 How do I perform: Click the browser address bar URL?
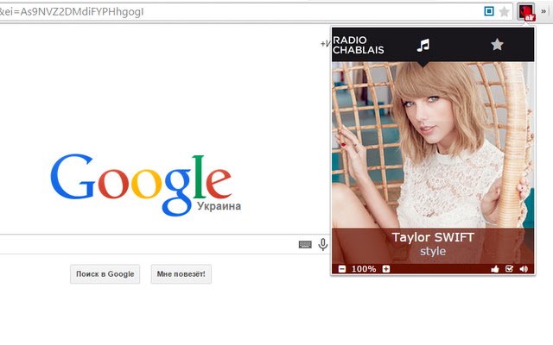(x=72, y=12)
